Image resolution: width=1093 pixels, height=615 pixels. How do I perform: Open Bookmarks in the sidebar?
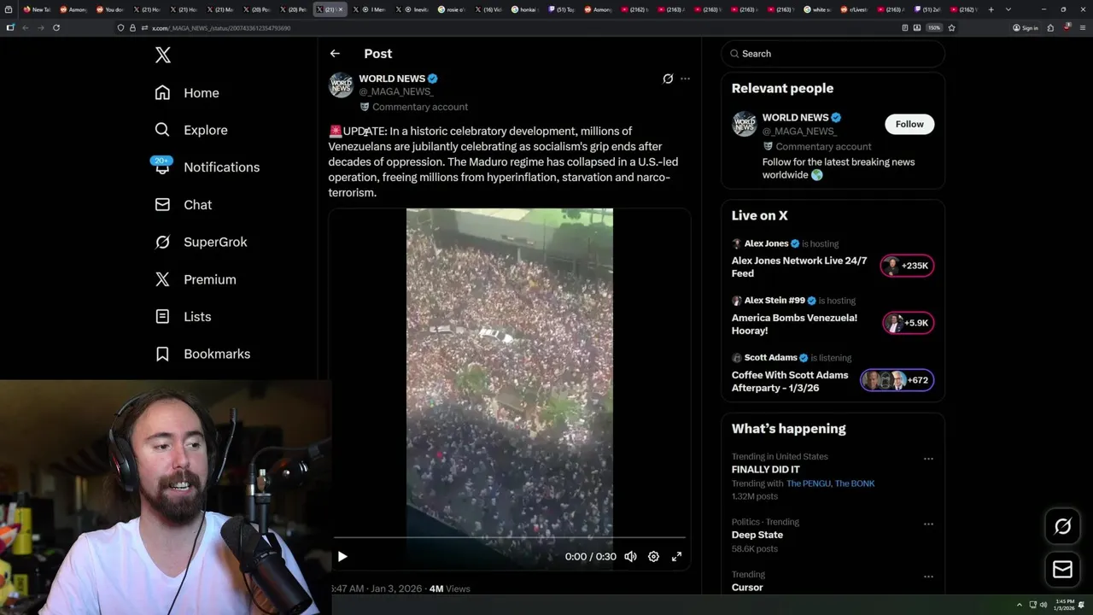click(x=202, y=354)
